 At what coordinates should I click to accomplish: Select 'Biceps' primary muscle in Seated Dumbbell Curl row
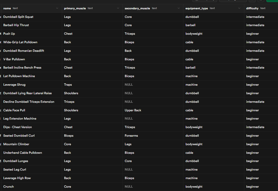coord(92,136)
